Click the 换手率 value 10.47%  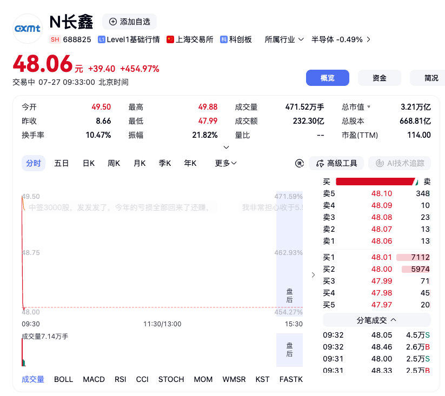[x=98, y=135]
